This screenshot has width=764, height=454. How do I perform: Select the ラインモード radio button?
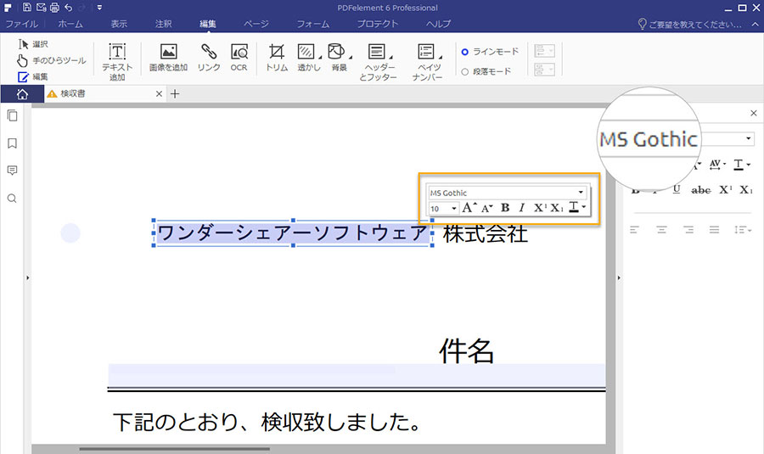465,52
